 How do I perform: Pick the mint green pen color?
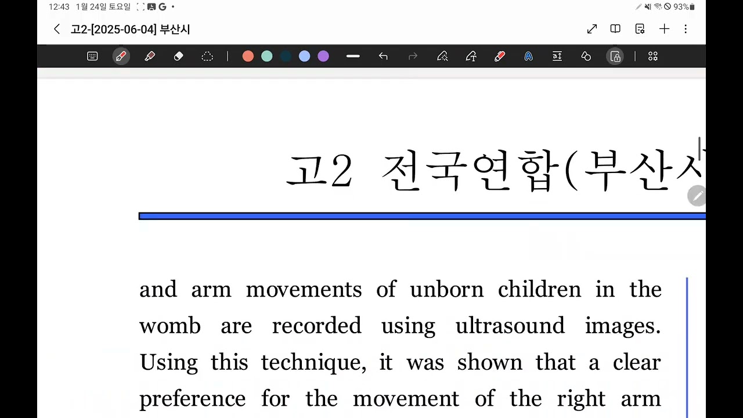pos(267,56)
